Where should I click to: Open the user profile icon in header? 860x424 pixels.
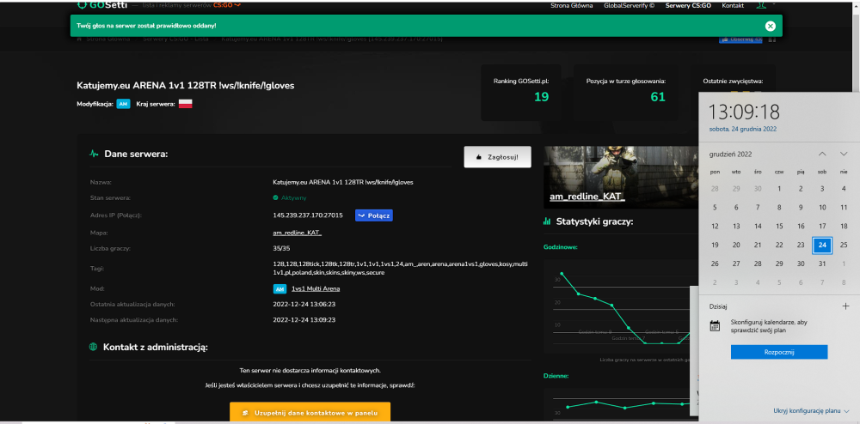pyautogui.click(x=760, y=5)
